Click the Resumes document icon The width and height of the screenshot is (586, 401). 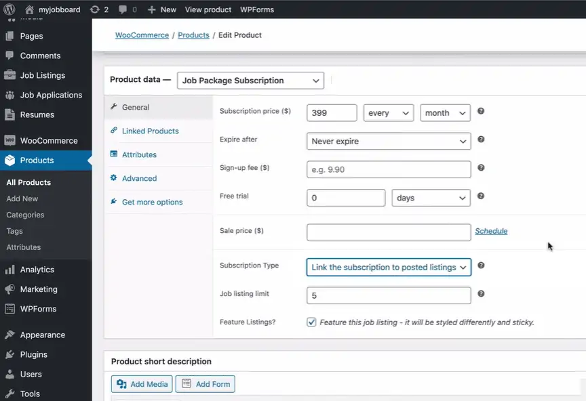click(x=9, y=114)
